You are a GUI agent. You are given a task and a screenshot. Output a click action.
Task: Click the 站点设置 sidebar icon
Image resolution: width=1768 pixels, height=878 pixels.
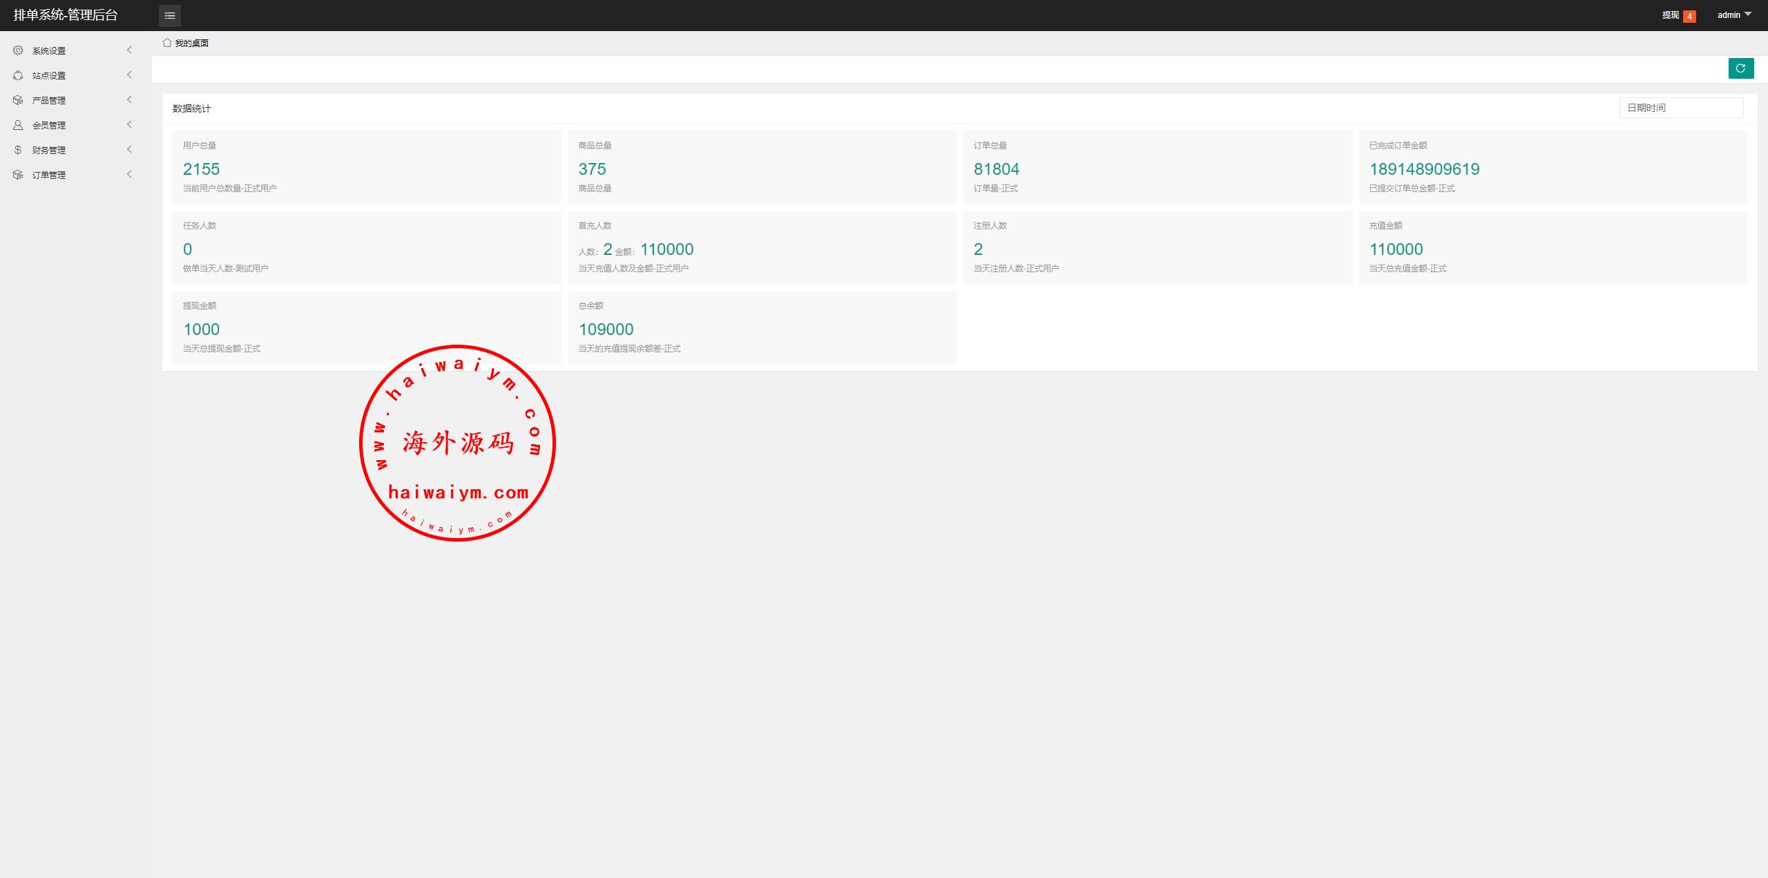pos(18,75)
